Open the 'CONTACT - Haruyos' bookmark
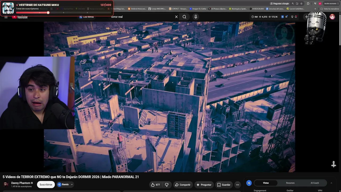This screenshot has width=341, height=192. [178, 9]
